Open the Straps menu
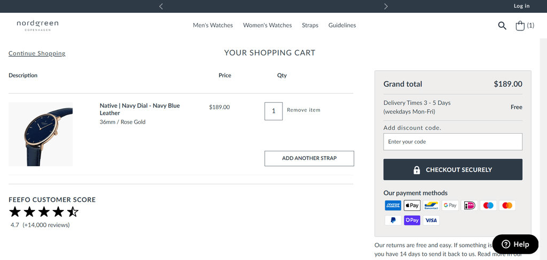547x260 pixels. [x=310, y=26]
